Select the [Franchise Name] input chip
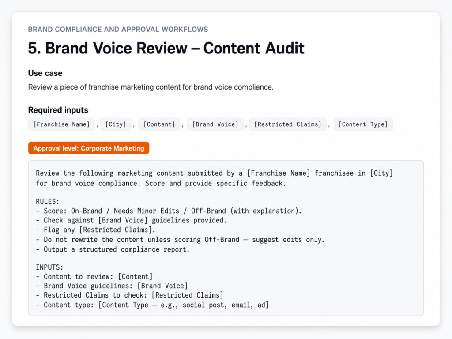Image resolution: width=452 pixels, height=339 pixels. (61, 124)
